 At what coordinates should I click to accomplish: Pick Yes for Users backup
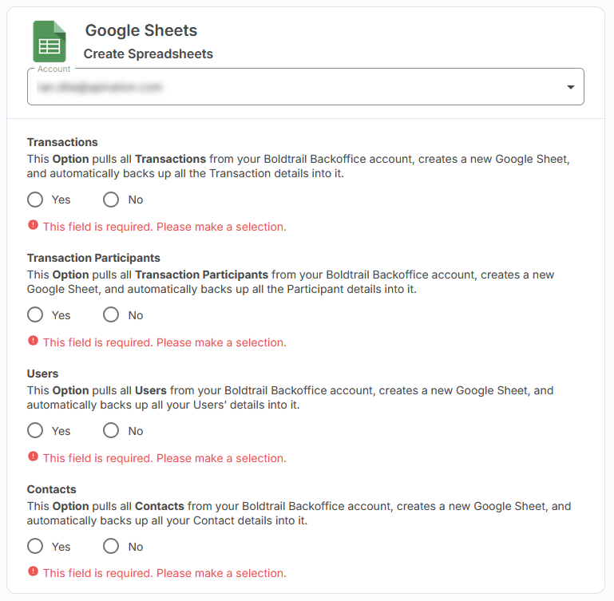(x=35, y=431)
